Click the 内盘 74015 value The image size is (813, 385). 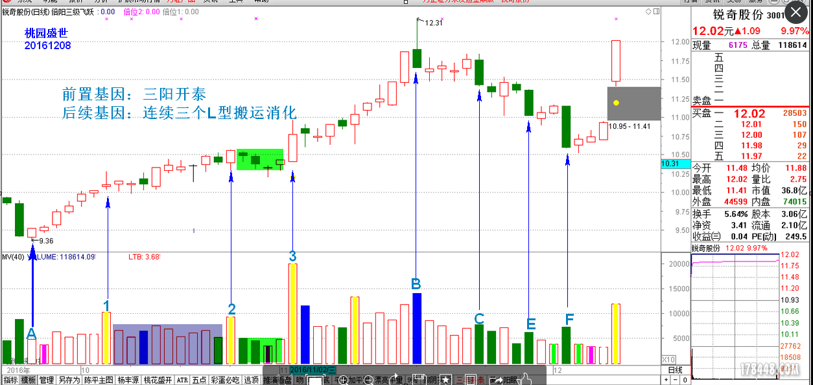point(794,201)
